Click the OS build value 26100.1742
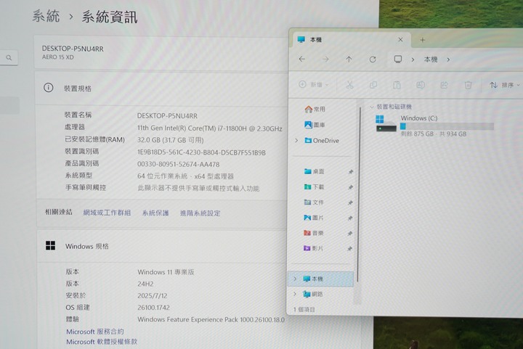523x349 pixels. pos(153,308)
